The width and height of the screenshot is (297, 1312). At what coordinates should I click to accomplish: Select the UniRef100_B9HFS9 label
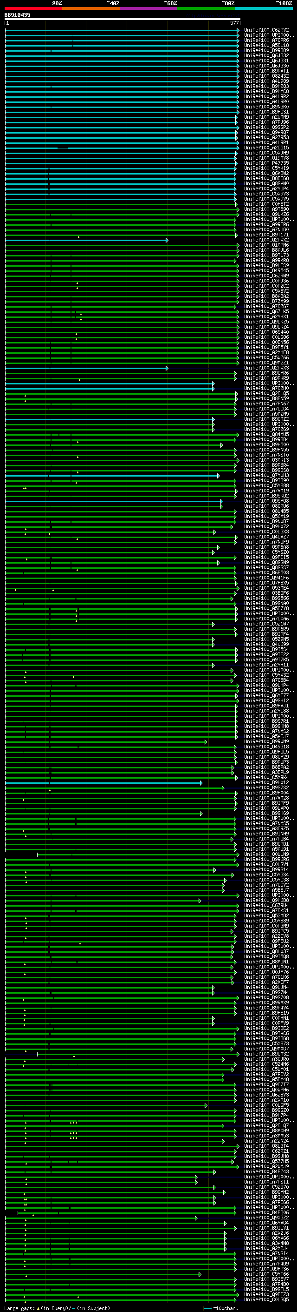[266, 265]
